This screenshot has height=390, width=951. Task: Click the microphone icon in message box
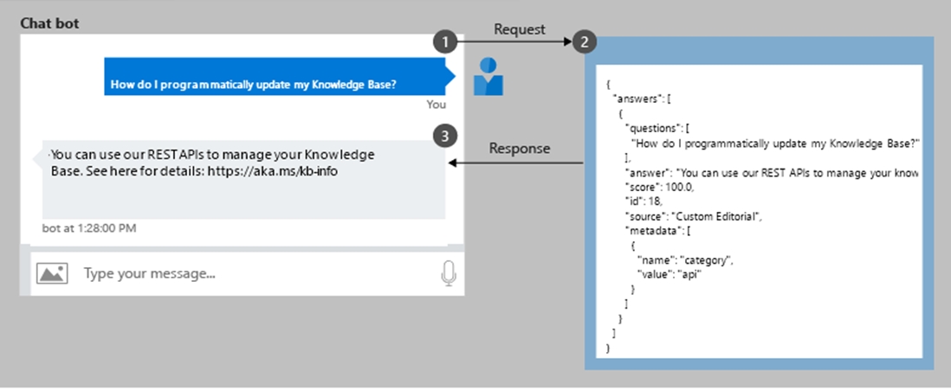tap(448, 273)
